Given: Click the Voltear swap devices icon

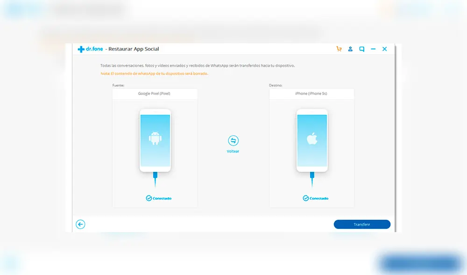Looking at the screenshot, I should tap(233, 140).
